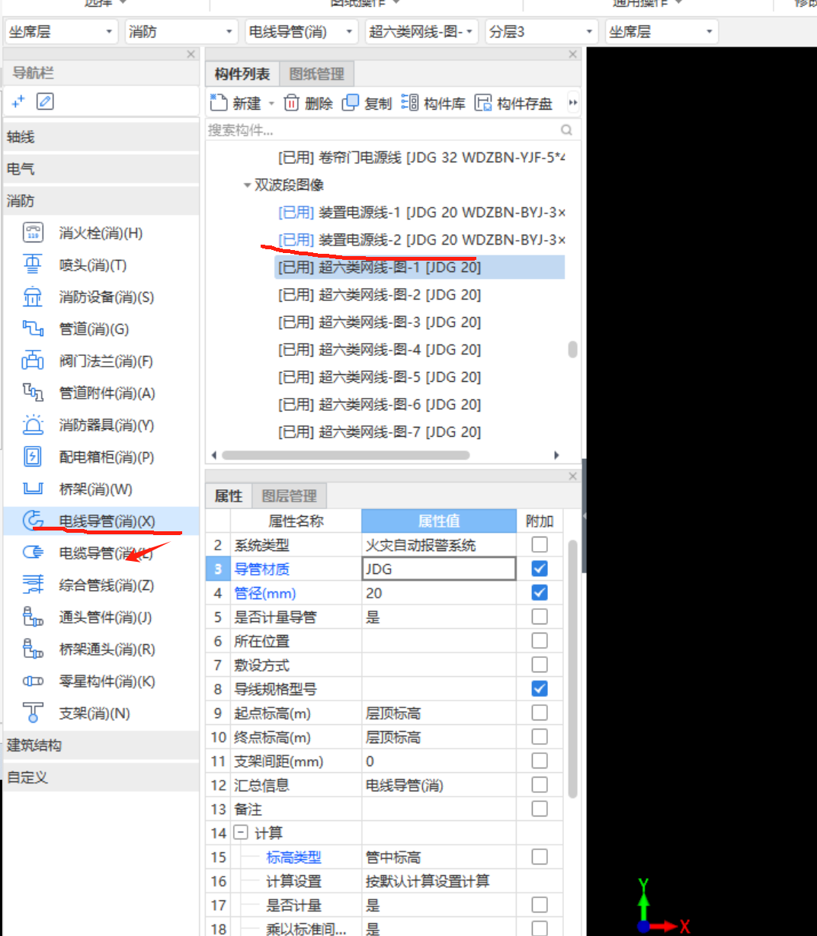The height and width of the screenshot is (936, 817).
Task: Edit the JDG 导管材质 value field
Action: click(x=439, y=569)
